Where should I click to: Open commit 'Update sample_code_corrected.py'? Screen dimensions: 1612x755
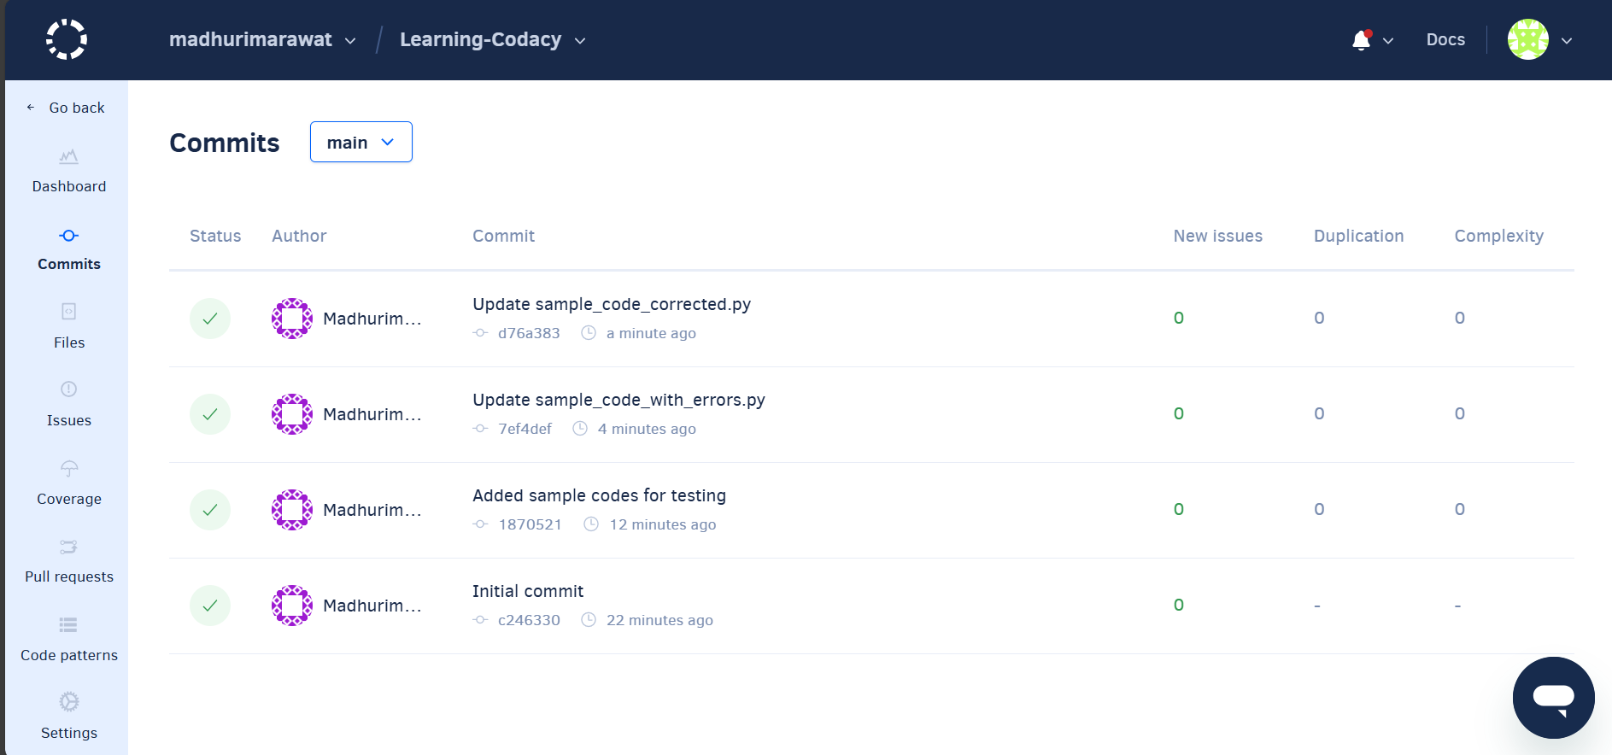(612, 305)
